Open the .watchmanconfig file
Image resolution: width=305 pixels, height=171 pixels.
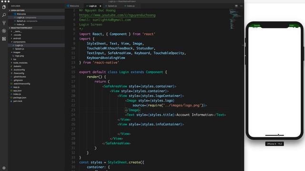pyautogui.click(x=21, y=84)
